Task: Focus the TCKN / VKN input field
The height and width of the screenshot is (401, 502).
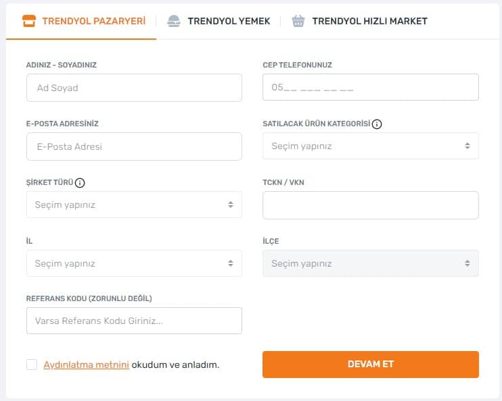Action: 370,205
